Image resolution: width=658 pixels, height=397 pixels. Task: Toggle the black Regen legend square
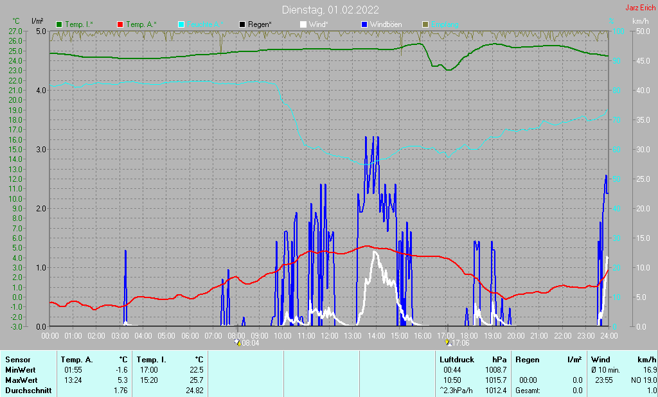point(242,24)
